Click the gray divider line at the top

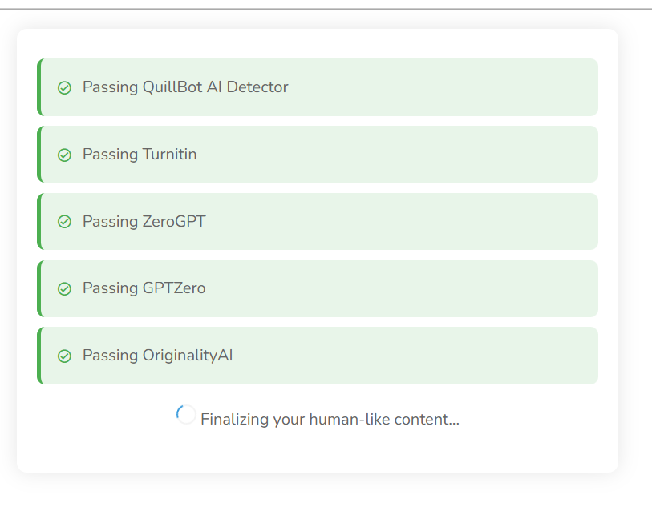326,9
